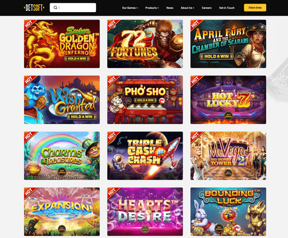Click the Buy Bonus badge on Hot Lucky 7's
Image resolution: width=288 pixels, height=238 pixels.
click(228, 115)
